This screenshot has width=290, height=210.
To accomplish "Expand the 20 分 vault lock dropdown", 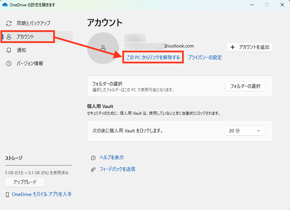I will [x=245, y=131].
